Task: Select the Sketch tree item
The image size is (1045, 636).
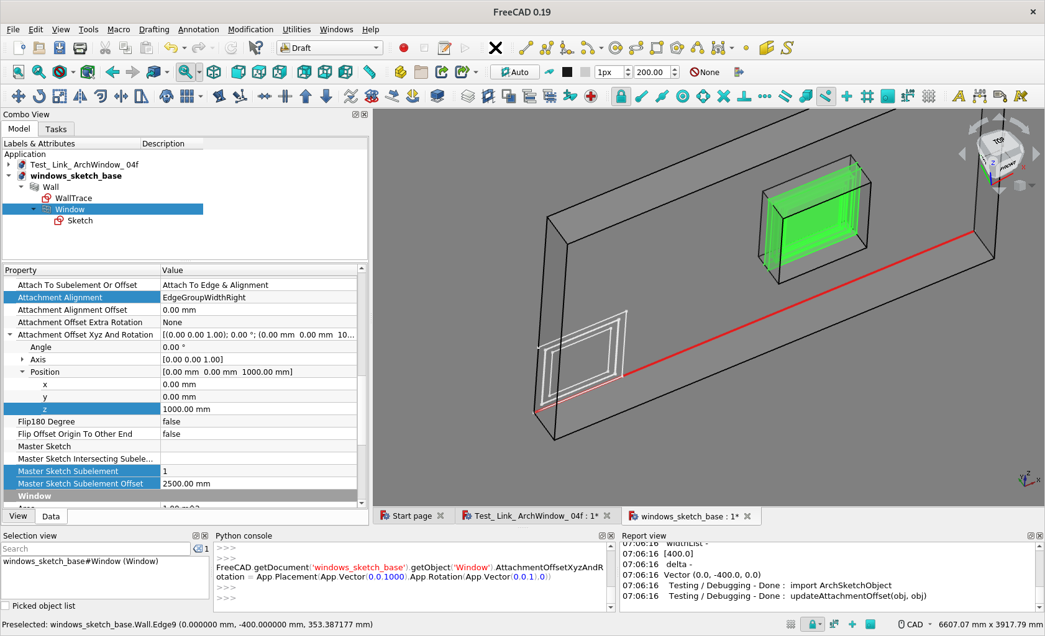Action: pyautogui.click(x=80, y=221)
